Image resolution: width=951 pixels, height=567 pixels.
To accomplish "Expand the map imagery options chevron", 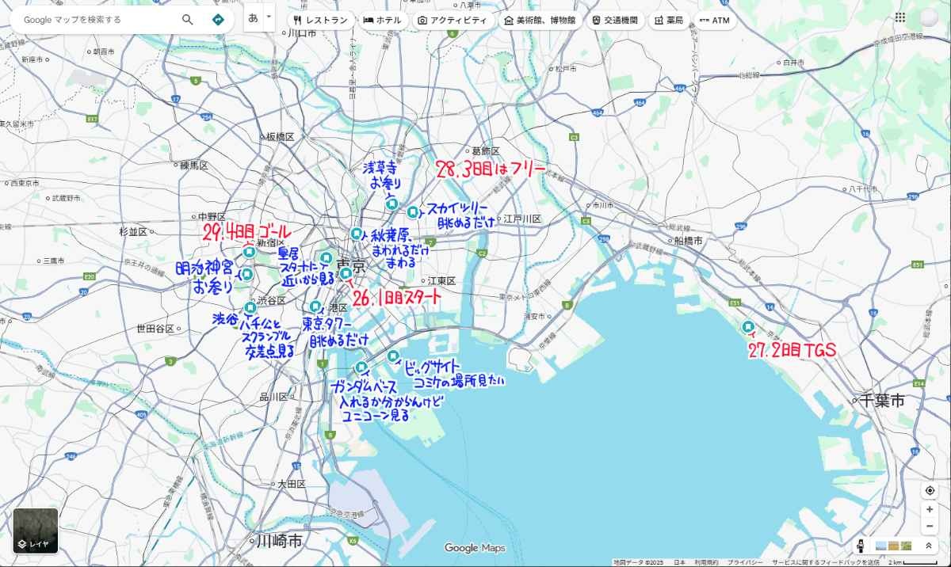I will (x=929, y=546).
